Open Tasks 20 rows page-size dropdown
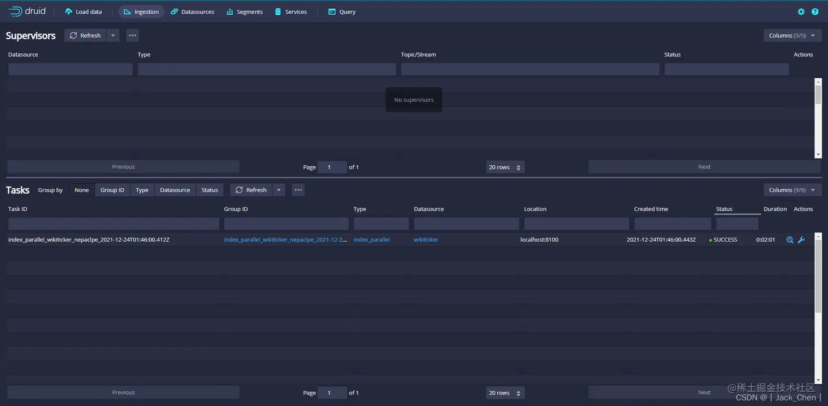This screenshot has width=828, height=406. [x=505, y=392]
